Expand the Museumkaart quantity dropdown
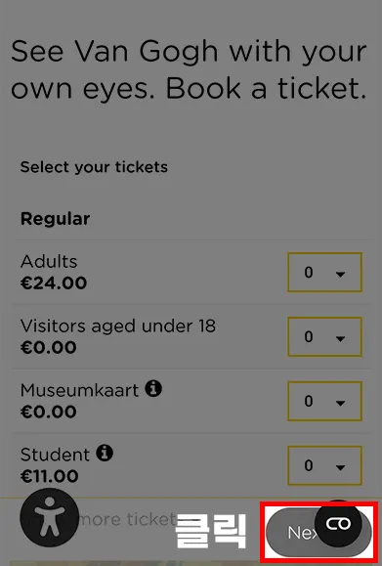 (x=324, y=401)
